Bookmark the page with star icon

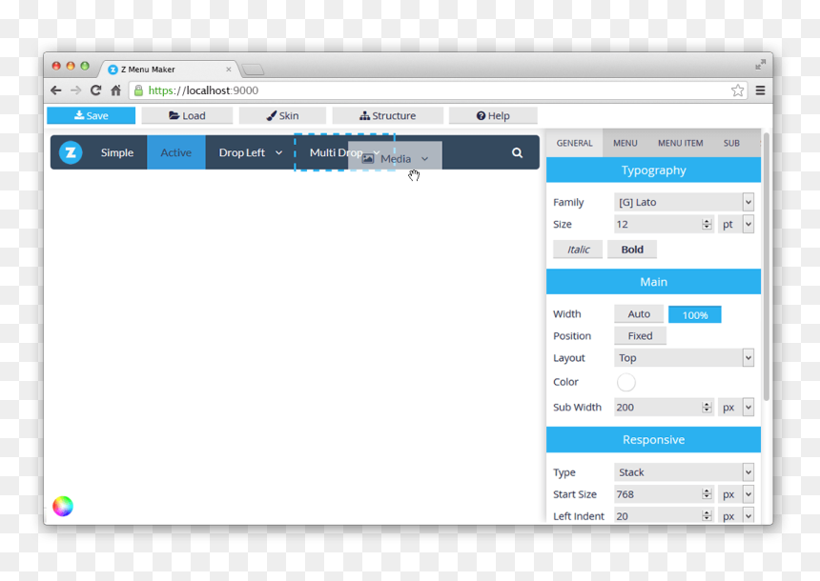click(x=737, y=90)
